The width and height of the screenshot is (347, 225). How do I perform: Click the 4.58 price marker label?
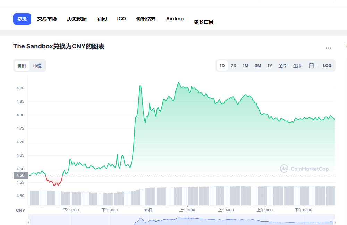[20, 175]
